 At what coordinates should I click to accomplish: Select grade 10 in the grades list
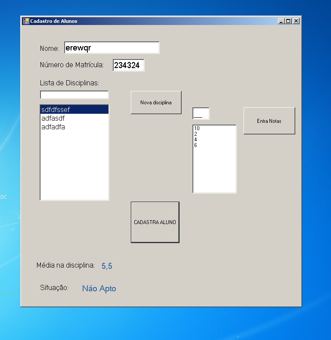197,128
